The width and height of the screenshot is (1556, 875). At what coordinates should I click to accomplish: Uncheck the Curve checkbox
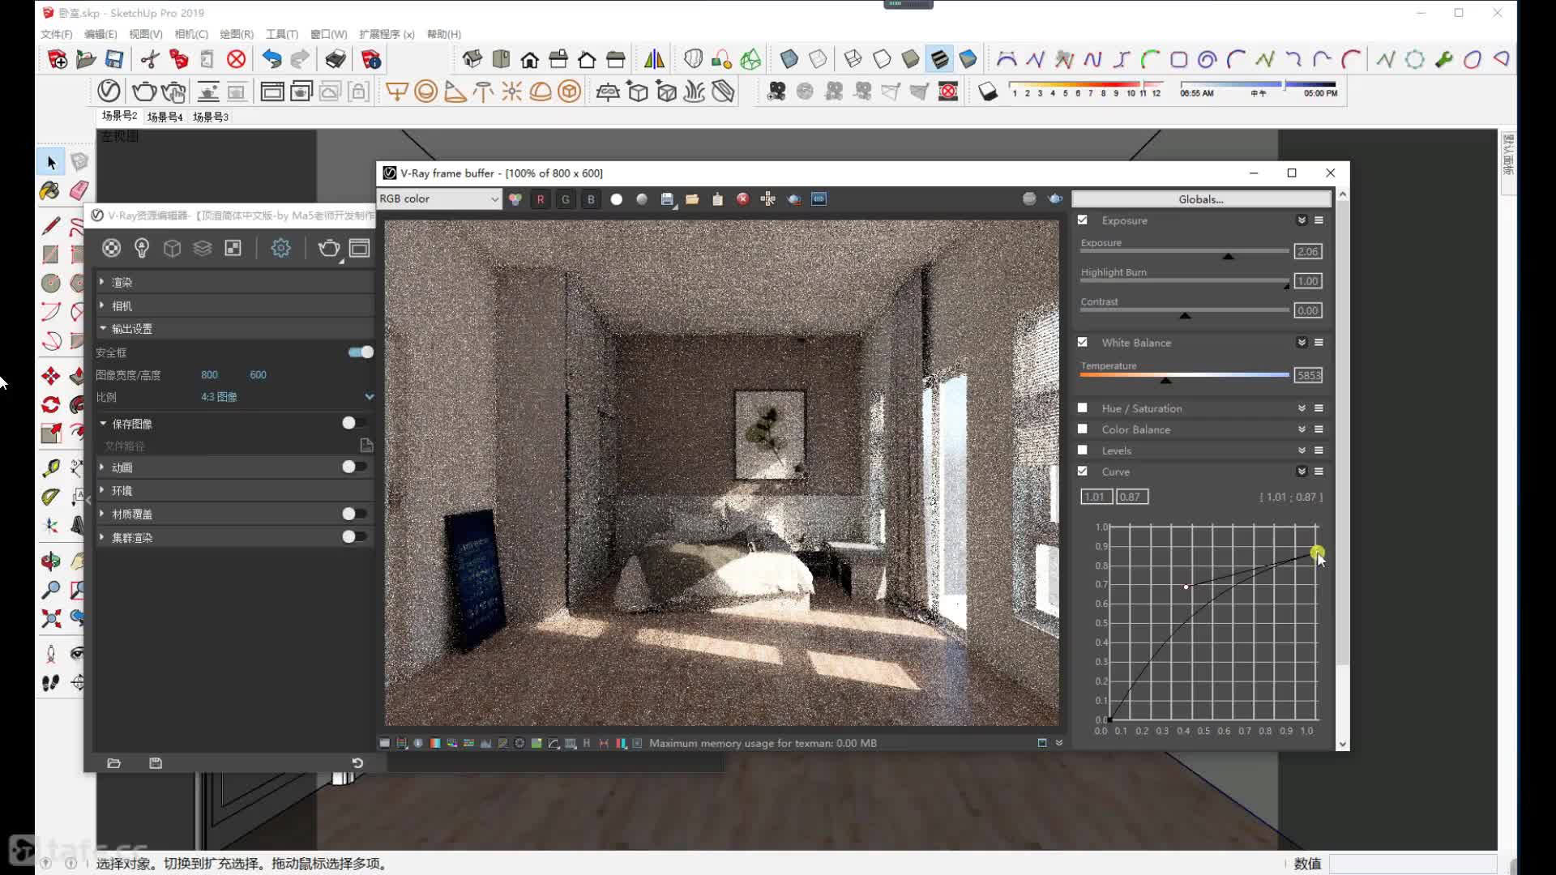1083,472
